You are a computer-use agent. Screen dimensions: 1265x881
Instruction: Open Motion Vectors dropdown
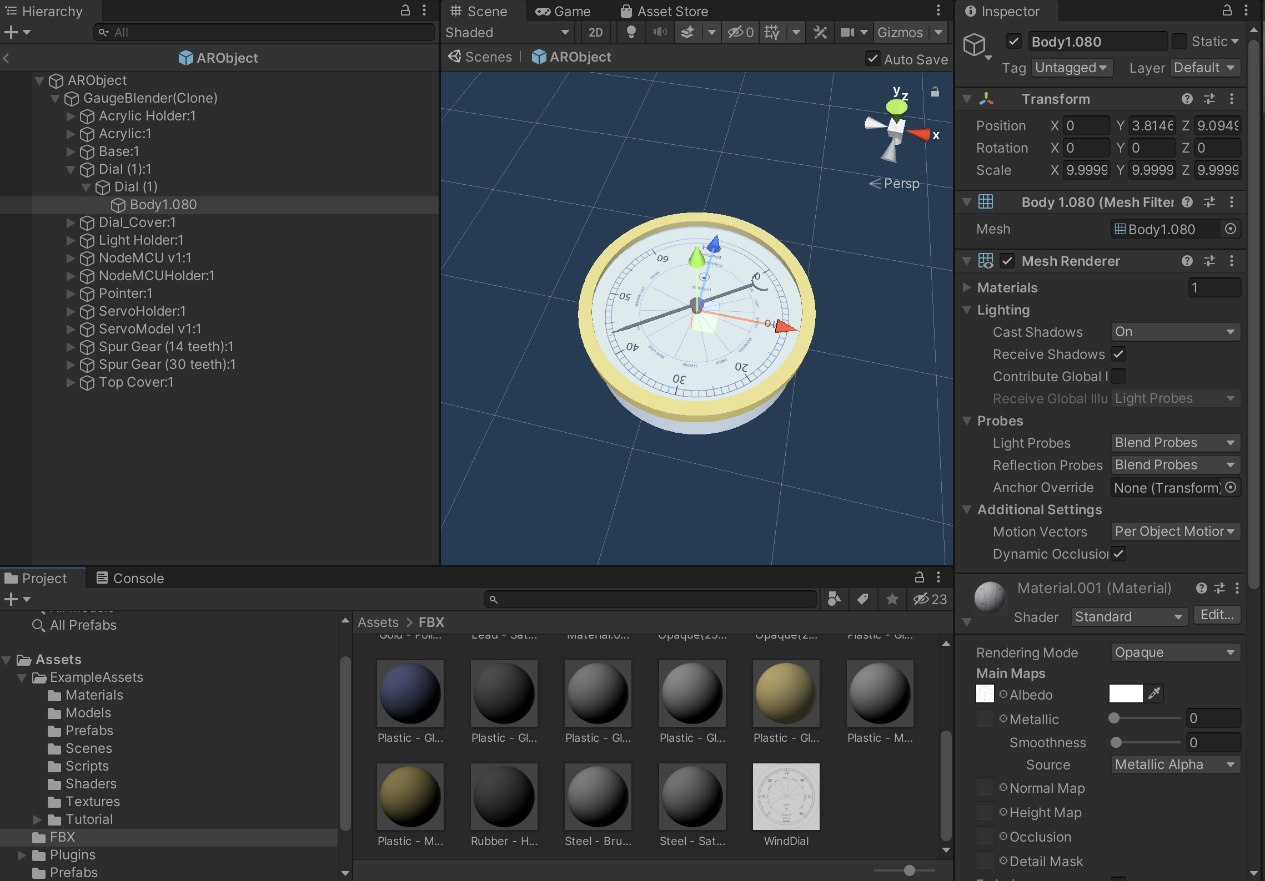(1176, 531)
